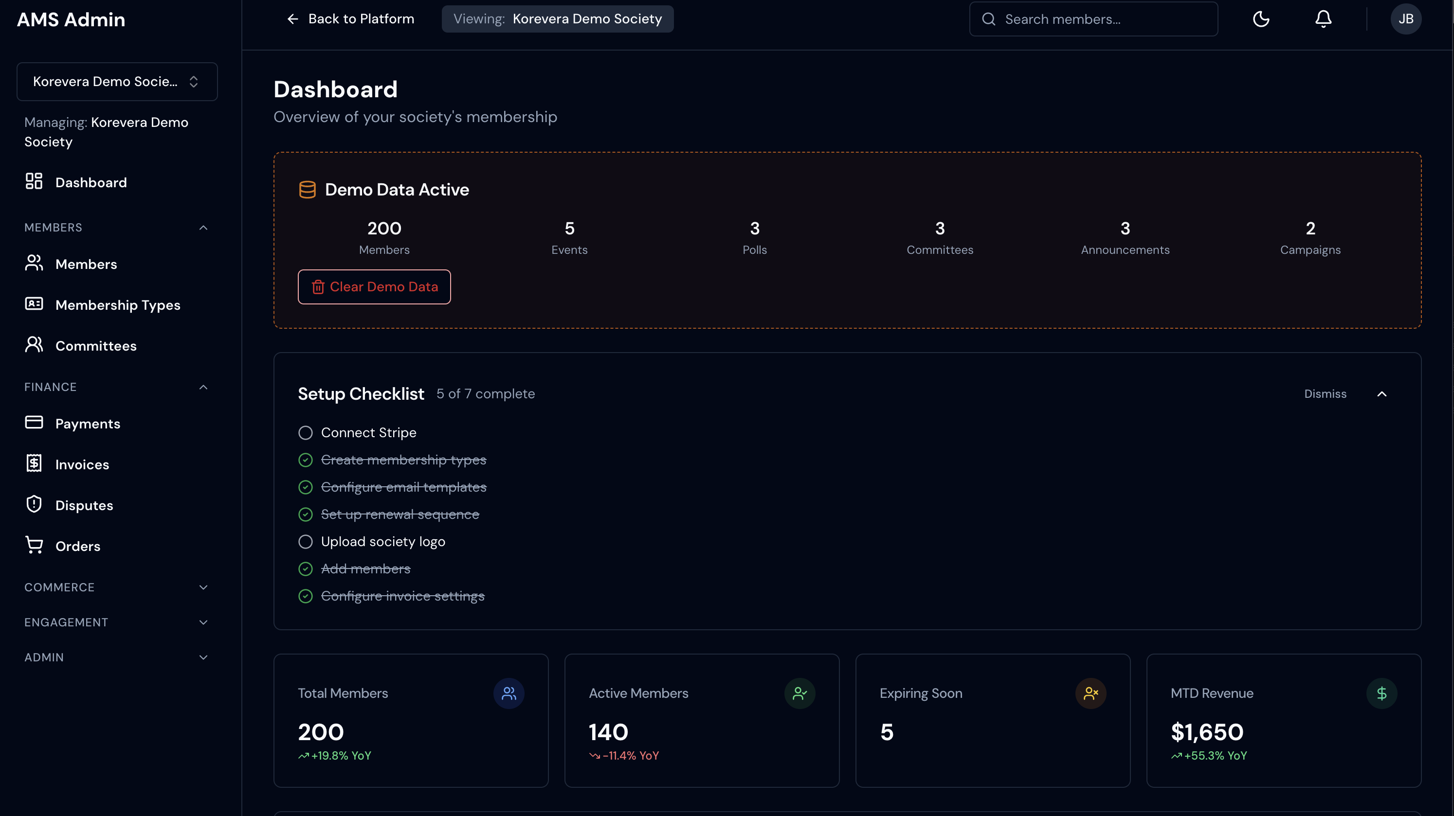The height and width of the screenshot is (816, 1454).
Task: Open the Payments page
Action: (117, 424)
